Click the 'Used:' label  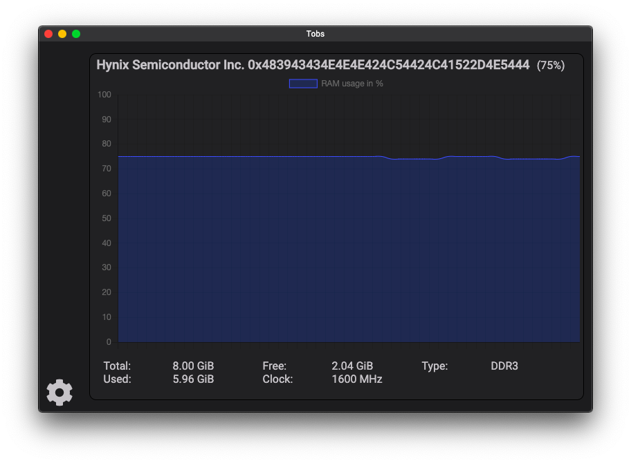point(117,379)
